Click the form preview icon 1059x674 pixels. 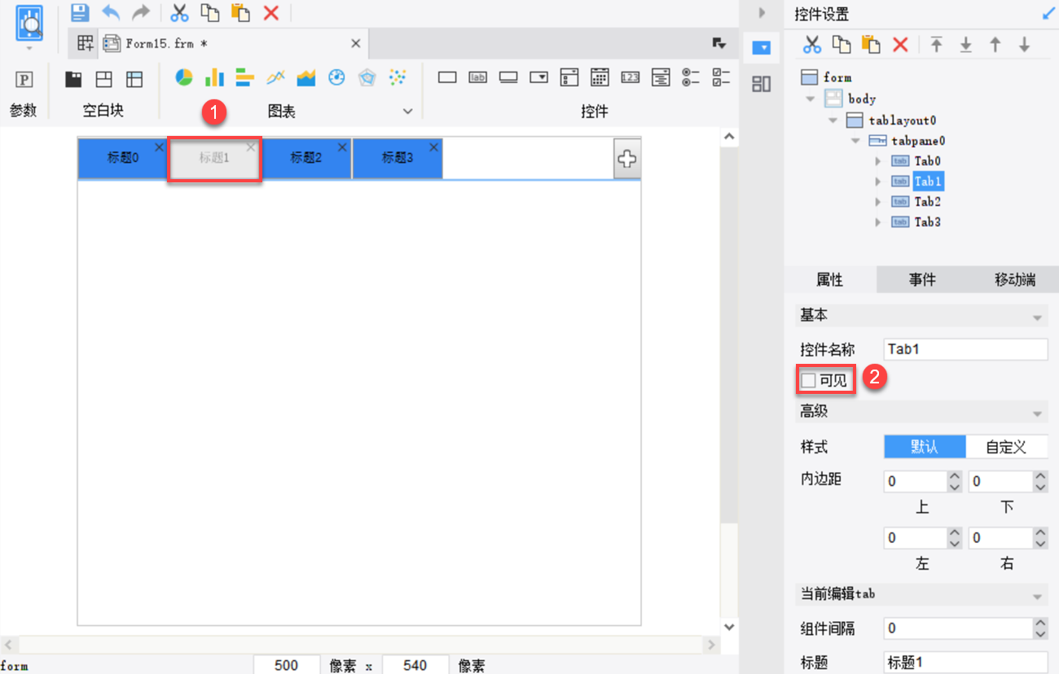pyautogui.click(x=29, y=24)
